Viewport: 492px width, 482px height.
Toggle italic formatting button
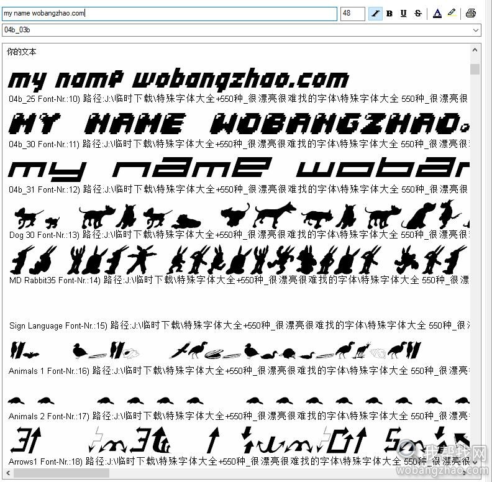[375, 14]
